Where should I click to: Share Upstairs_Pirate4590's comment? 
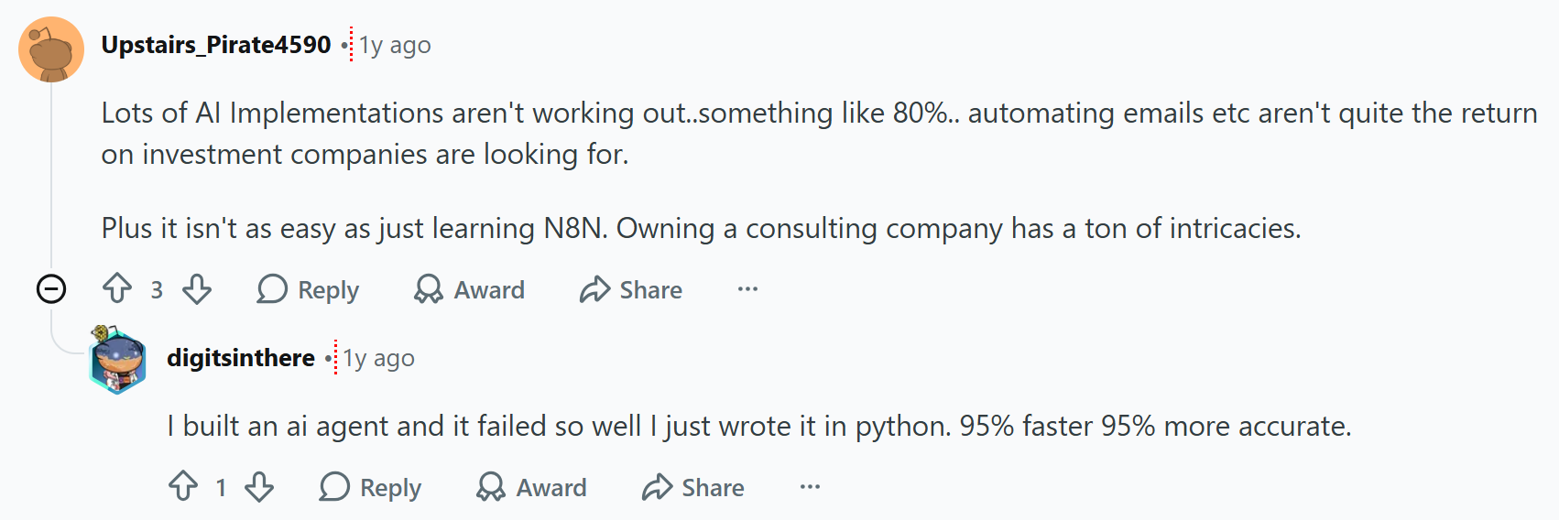coord(631,289)
